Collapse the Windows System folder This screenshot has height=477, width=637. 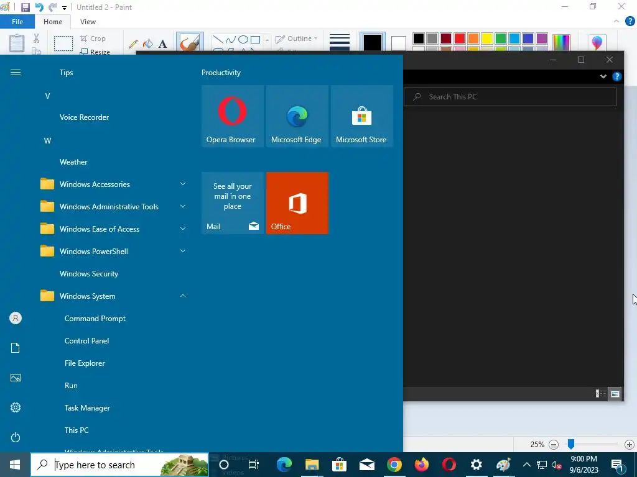(x=114, y=296)
